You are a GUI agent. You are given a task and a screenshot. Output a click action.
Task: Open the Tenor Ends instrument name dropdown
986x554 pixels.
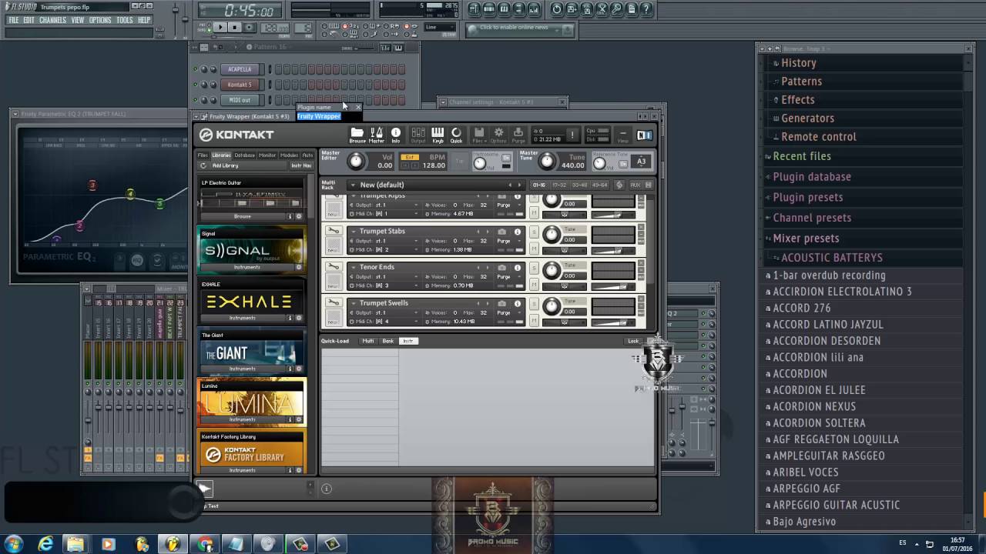[354, 267]
